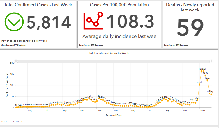
Task: Click the red line chart icon
Action: [x=93, y=21]
